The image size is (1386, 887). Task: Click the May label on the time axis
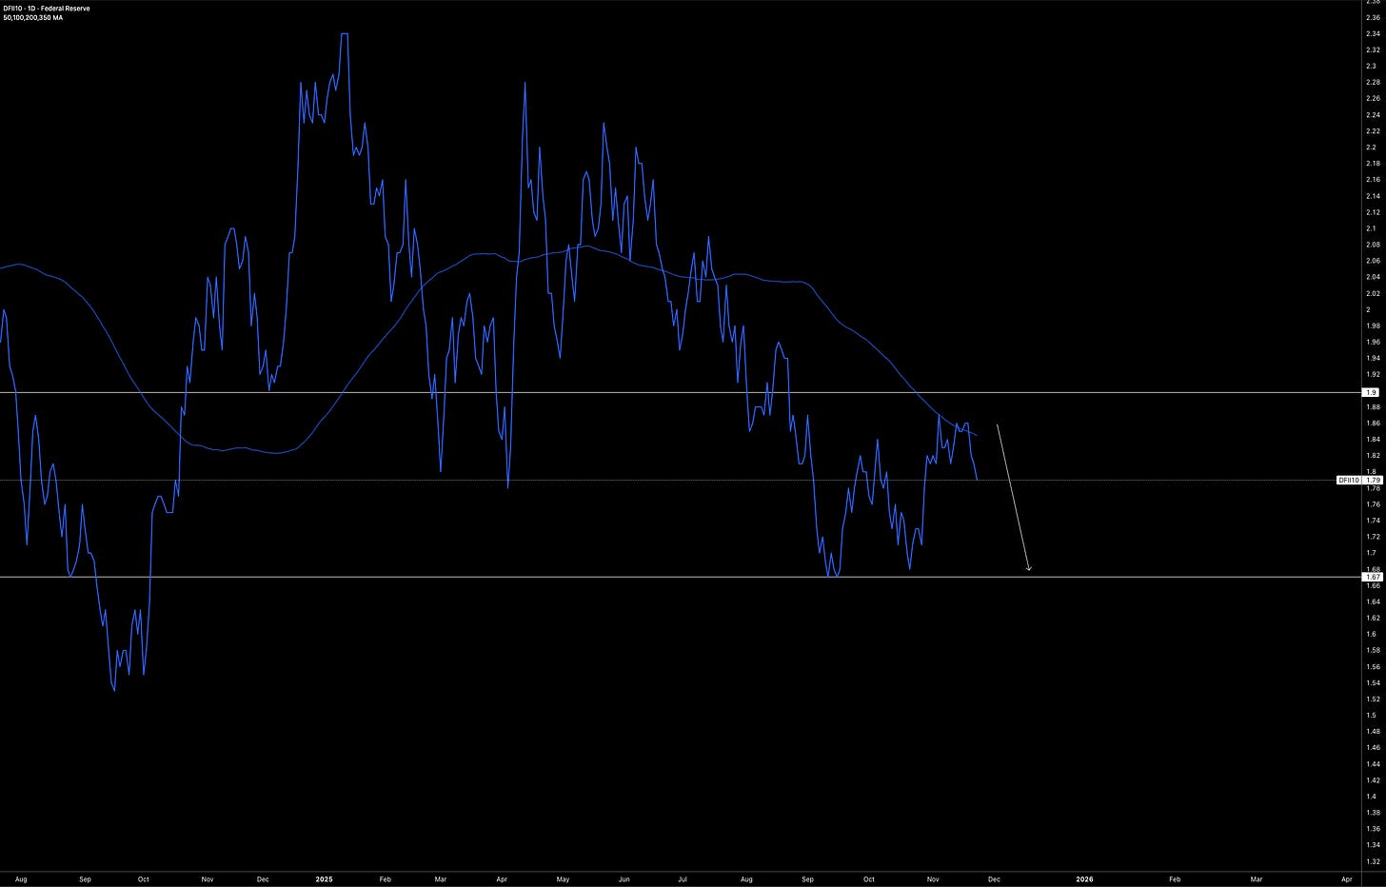(x=563, y=879)
